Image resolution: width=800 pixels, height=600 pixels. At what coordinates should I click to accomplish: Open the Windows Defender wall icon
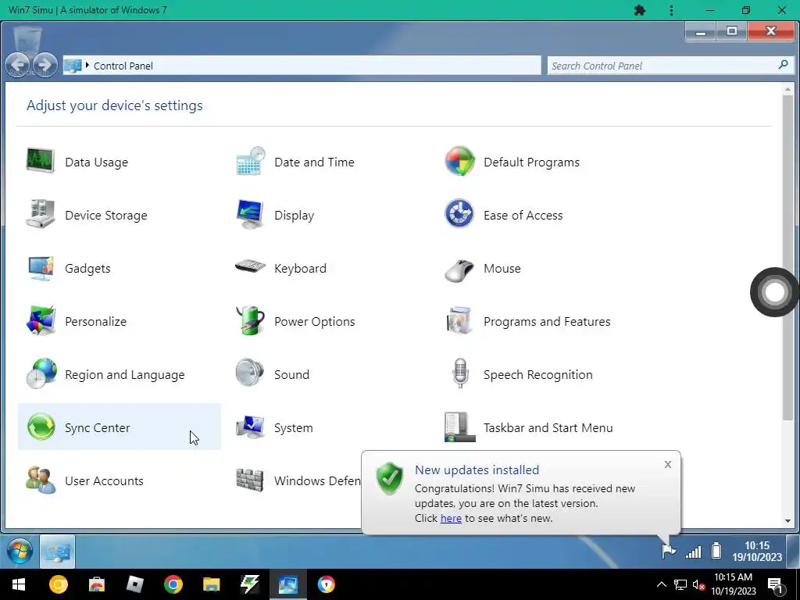coord(250,480)
